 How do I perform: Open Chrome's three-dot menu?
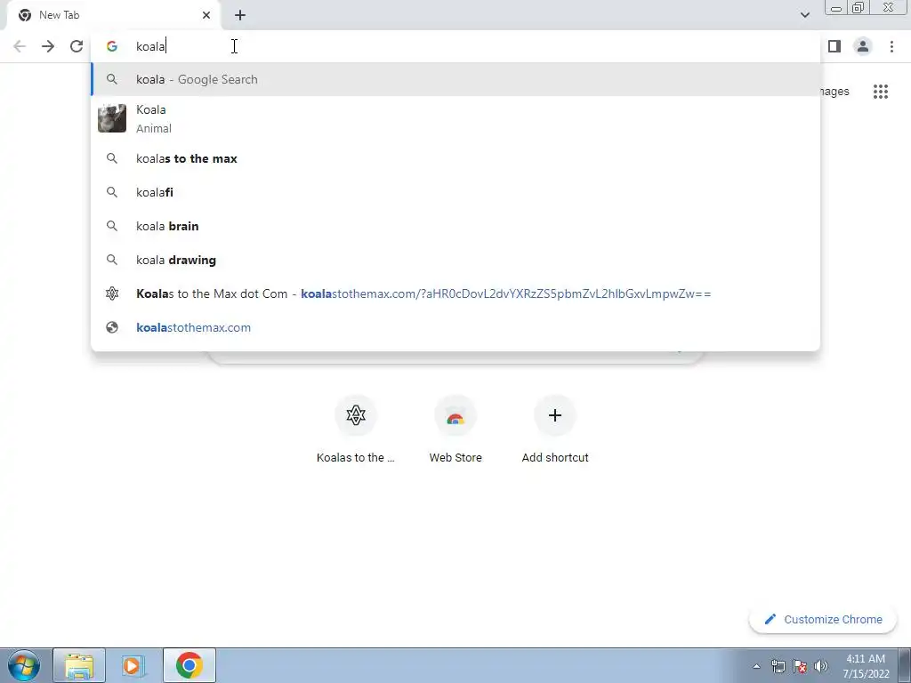891,46
